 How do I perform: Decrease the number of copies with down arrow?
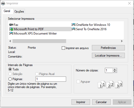(115, 71)
